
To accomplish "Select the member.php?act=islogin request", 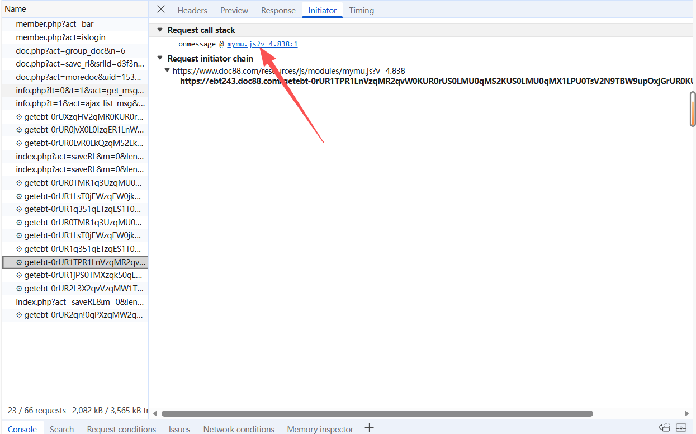I will [x=60, y=37].
